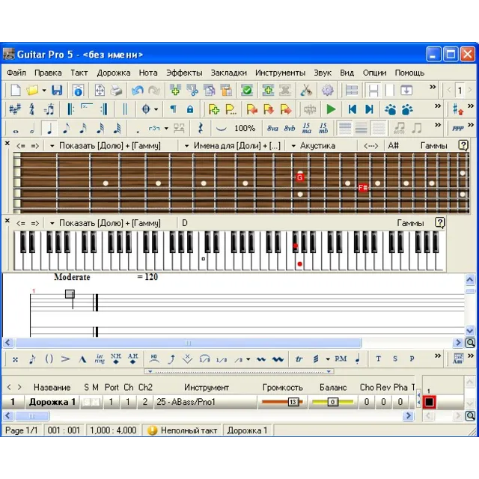This screenshot has width=479, height=479.
Task: Click the 8va octave icon
Action: 272,128
